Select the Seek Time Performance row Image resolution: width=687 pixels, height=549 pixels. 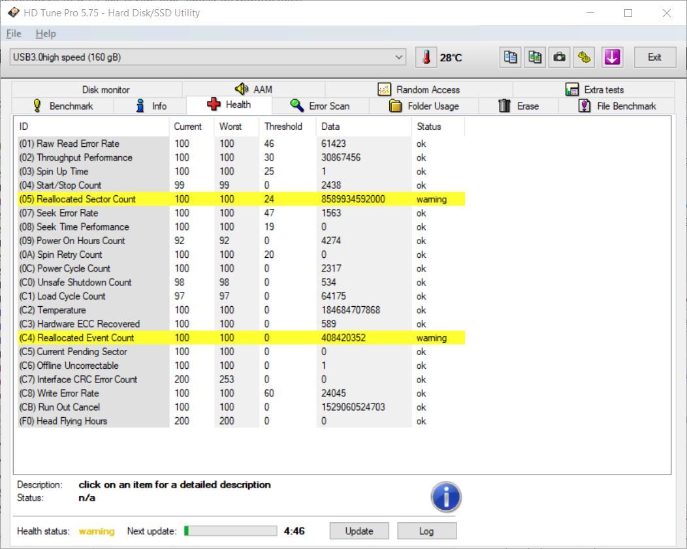[241, 227]
